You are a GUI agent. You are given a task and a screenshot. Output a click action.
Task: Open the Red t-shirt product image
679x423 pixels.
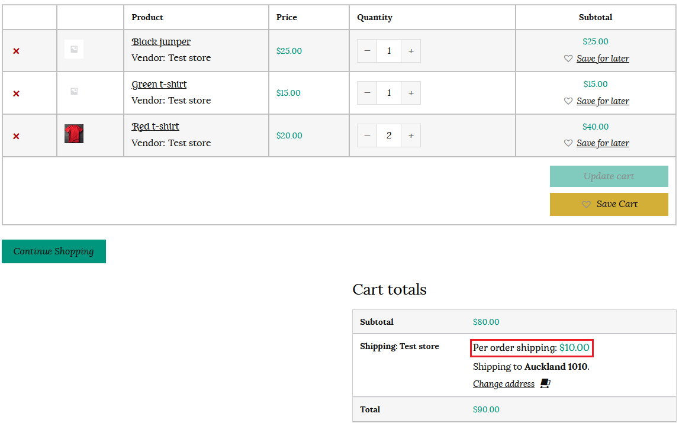[74, 134]
